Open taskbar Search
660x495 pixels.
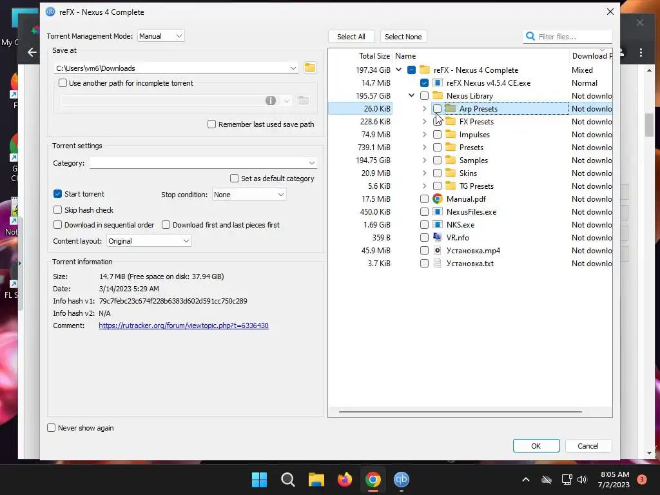[288, 480]
